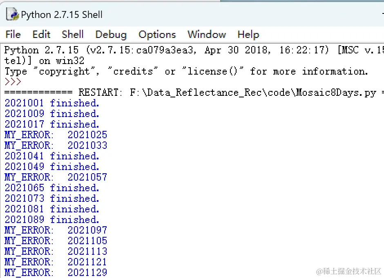The image size is (384, 278).
Task: Click the RESTART line with Mosaic8Days.py path
Action: [194, 93]
